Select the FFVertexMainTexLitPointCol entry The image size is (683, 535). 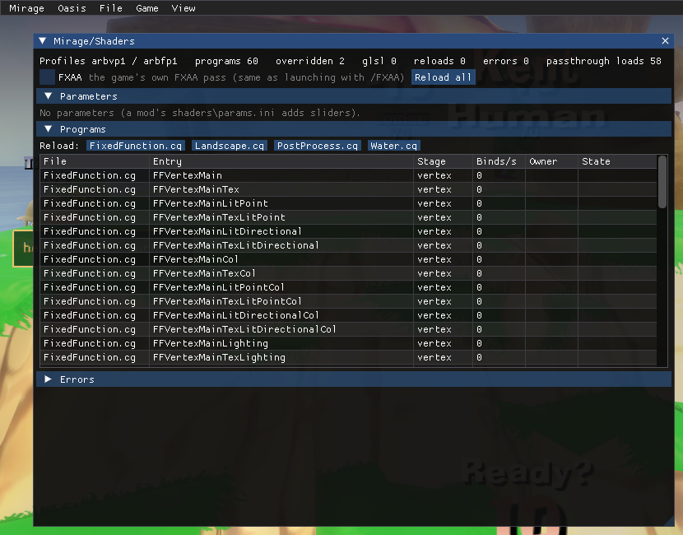coord(227,301)
